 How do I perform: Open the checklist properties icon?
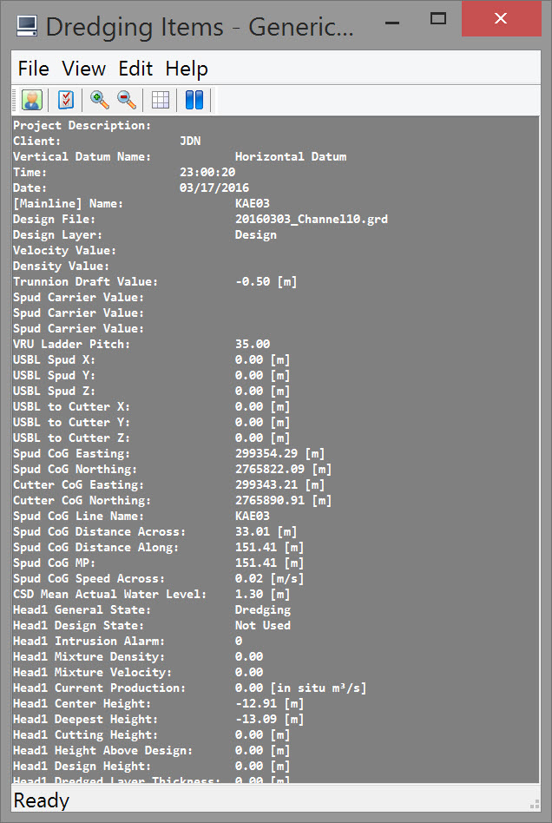point(66,101)
